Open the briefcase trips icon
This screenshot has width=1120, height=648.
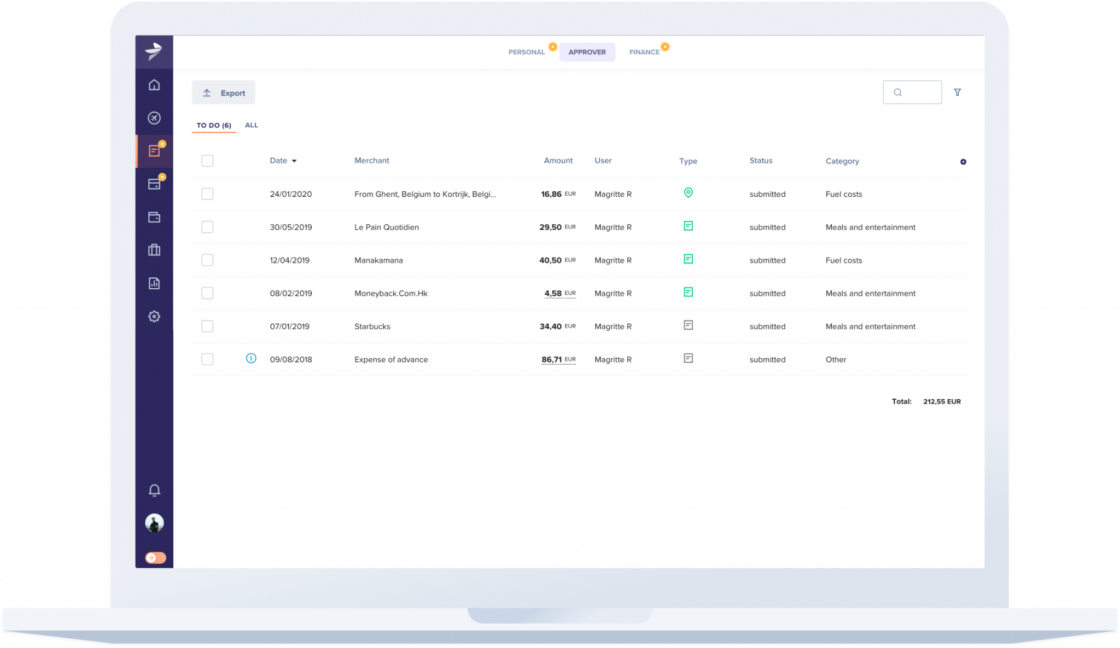154,250
